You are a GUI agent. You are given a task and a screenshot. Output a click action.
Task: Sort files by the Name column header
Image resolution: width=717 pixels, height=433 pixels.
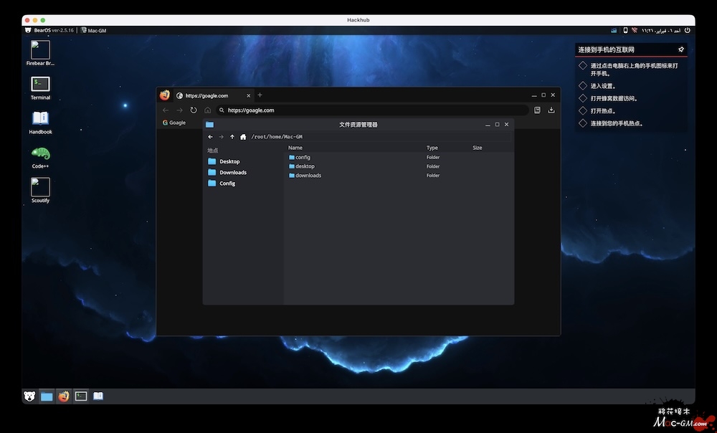(295, 148)
